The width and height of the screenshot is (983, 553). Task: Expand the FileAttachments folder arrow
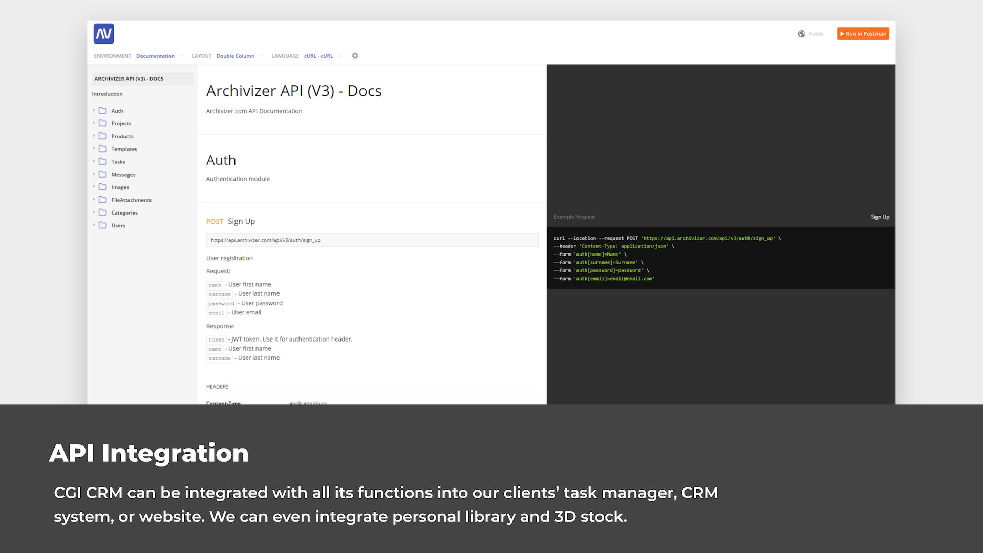click(94, 200)
